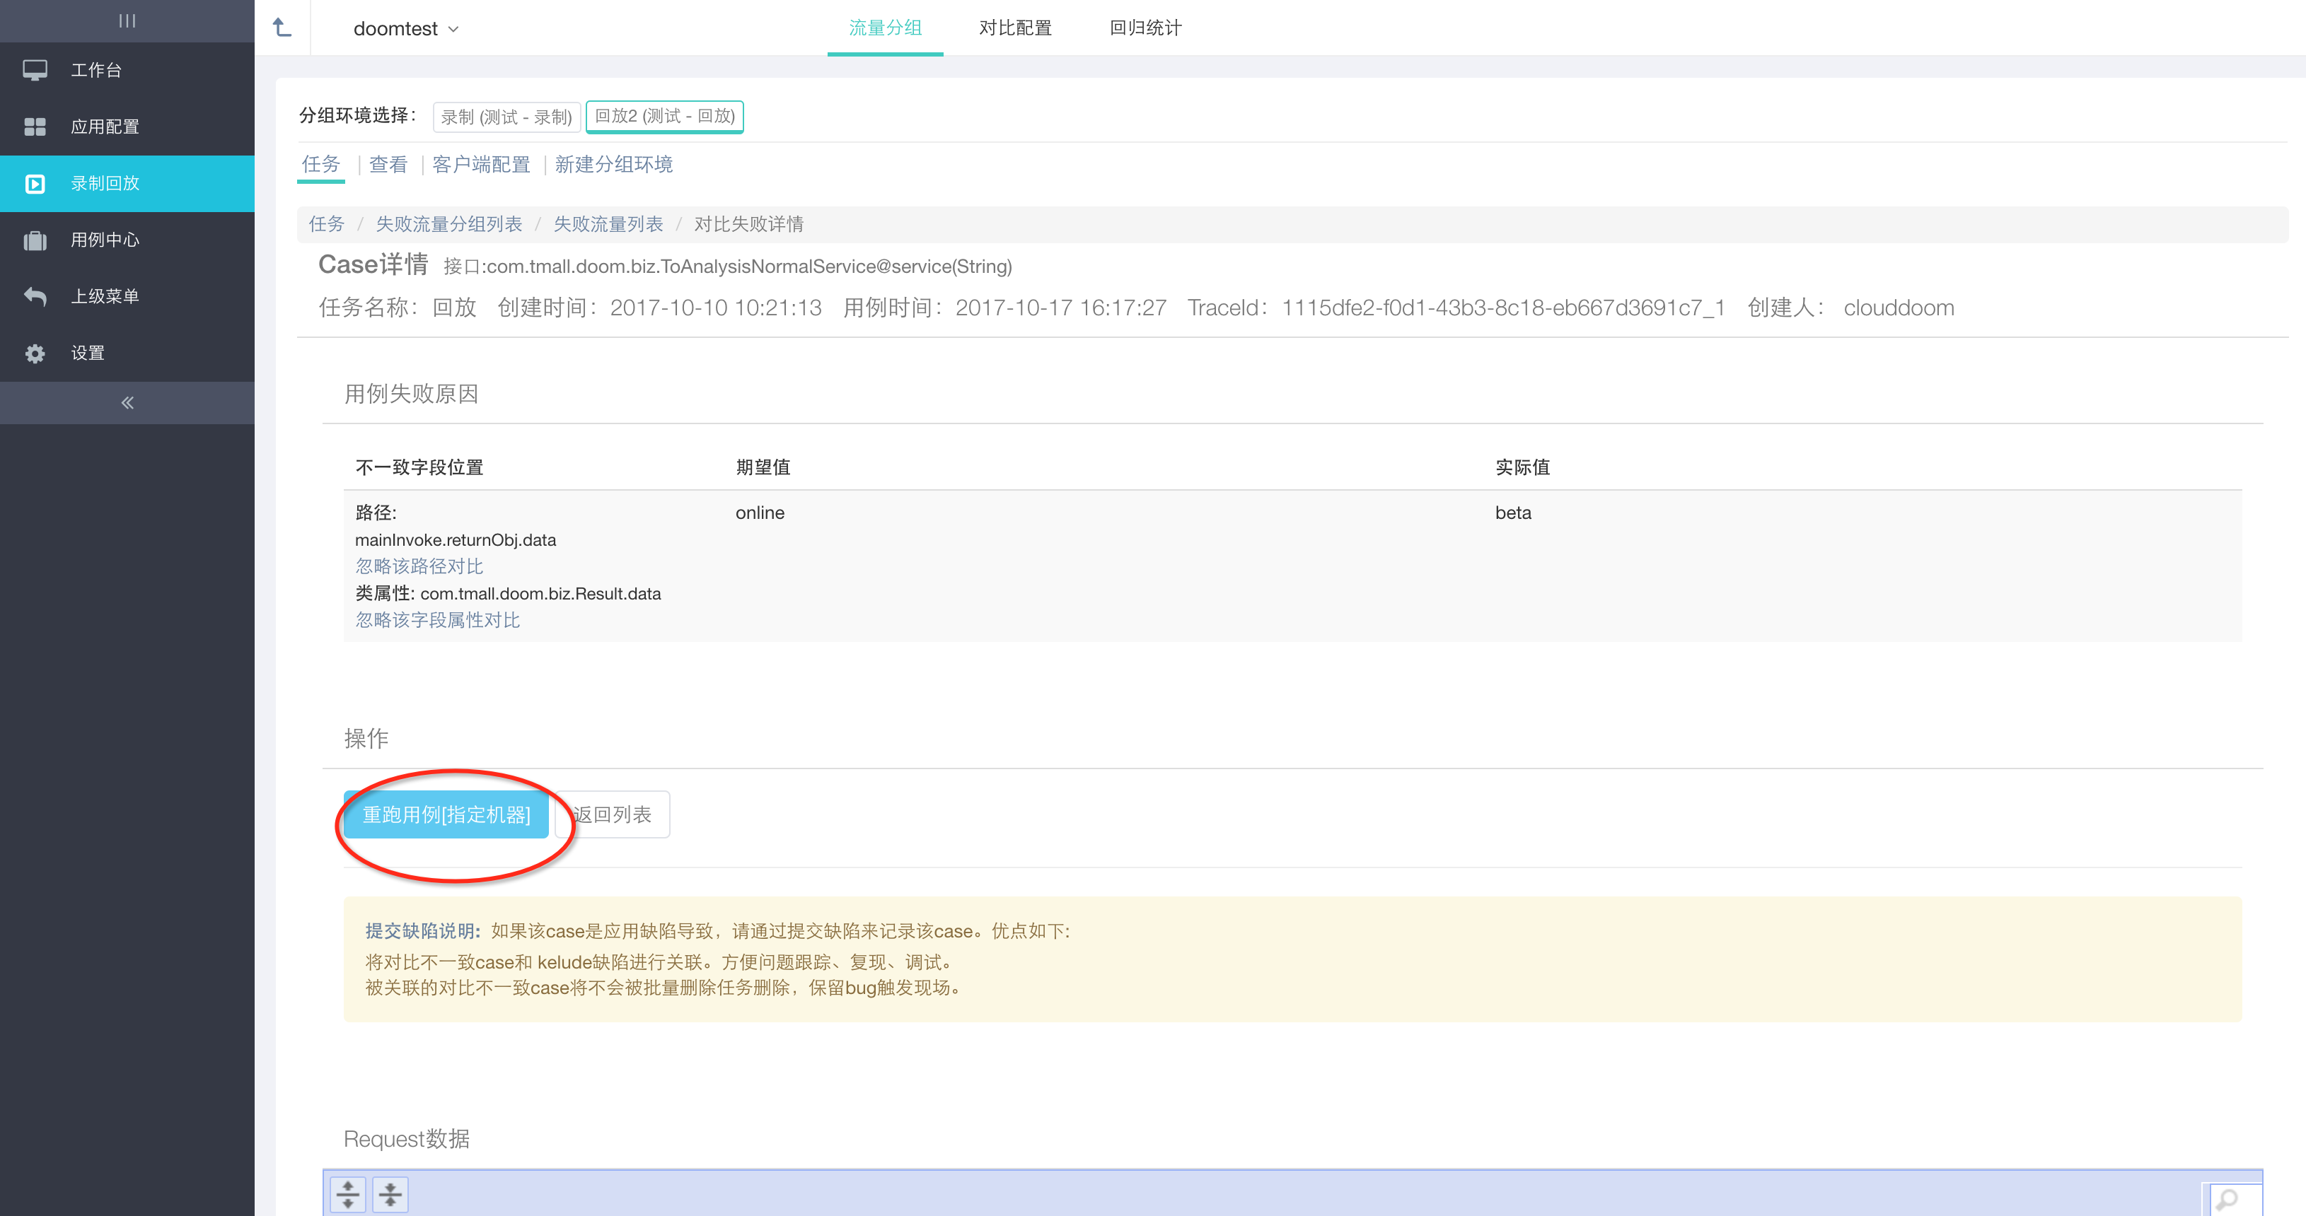Open 用例中心 in the sidebar
The height and width of the screenshot is (1216, 2306).
127,240
